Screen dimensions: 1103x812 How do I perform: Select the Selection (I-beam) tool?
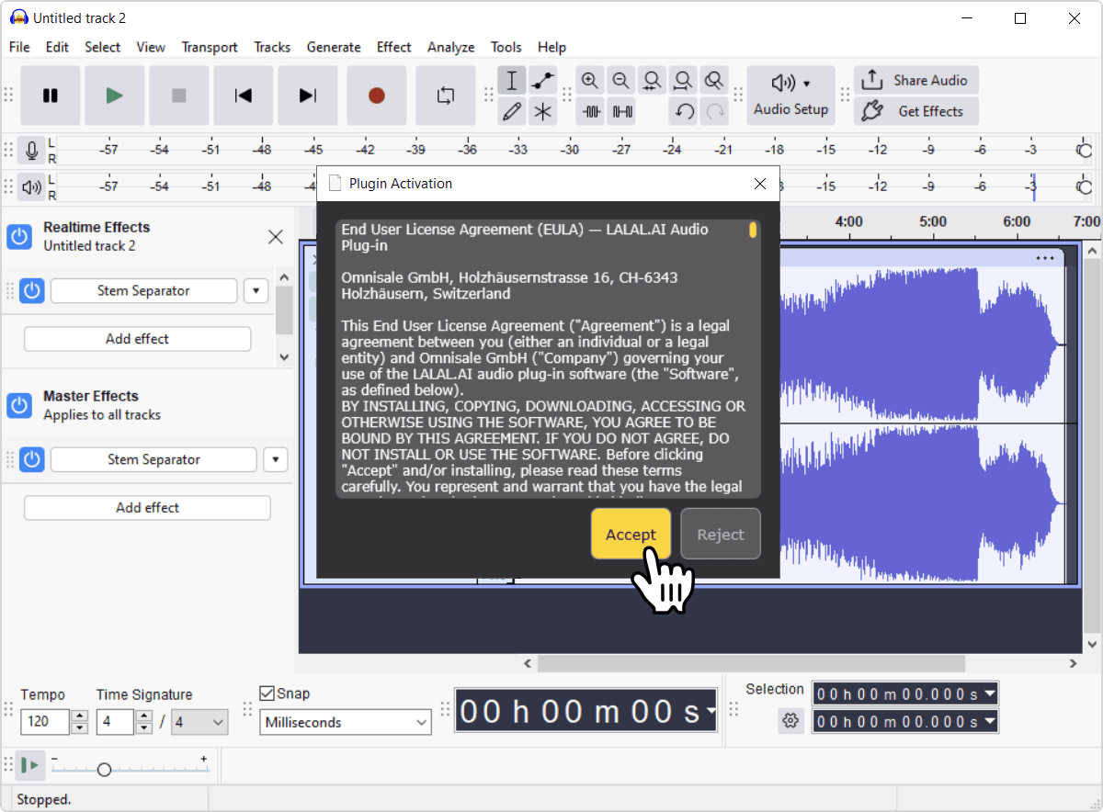coord(513,81)
